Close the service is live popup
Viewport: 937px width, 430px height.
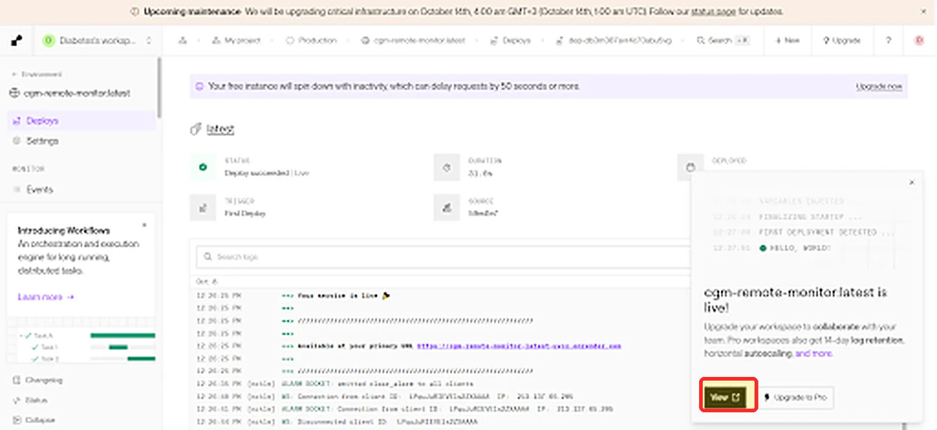click(912, 182)
